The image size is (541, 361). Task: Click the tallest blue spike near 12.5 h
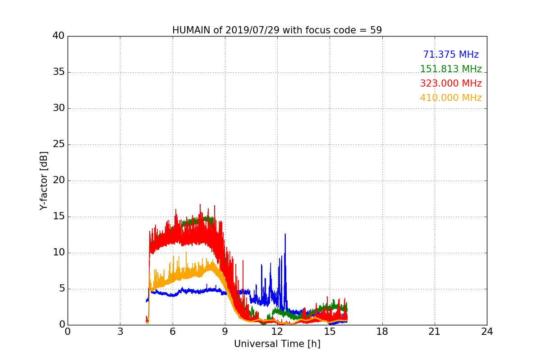tap(285, 271)
